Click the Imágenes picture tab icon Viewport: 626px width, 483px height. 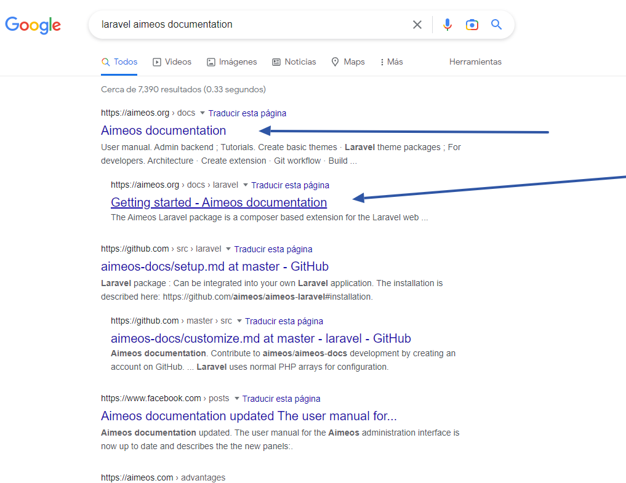pyautogui.click(x=211, y=62)
